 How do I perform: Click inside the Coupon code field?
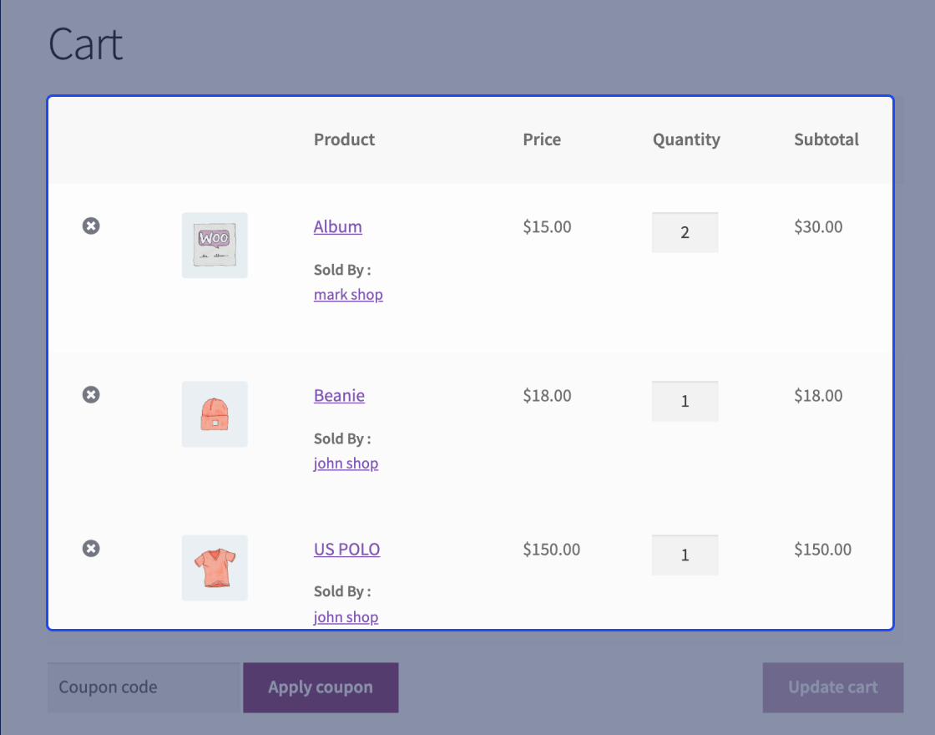pyautogui.click(x=142, y=687)
